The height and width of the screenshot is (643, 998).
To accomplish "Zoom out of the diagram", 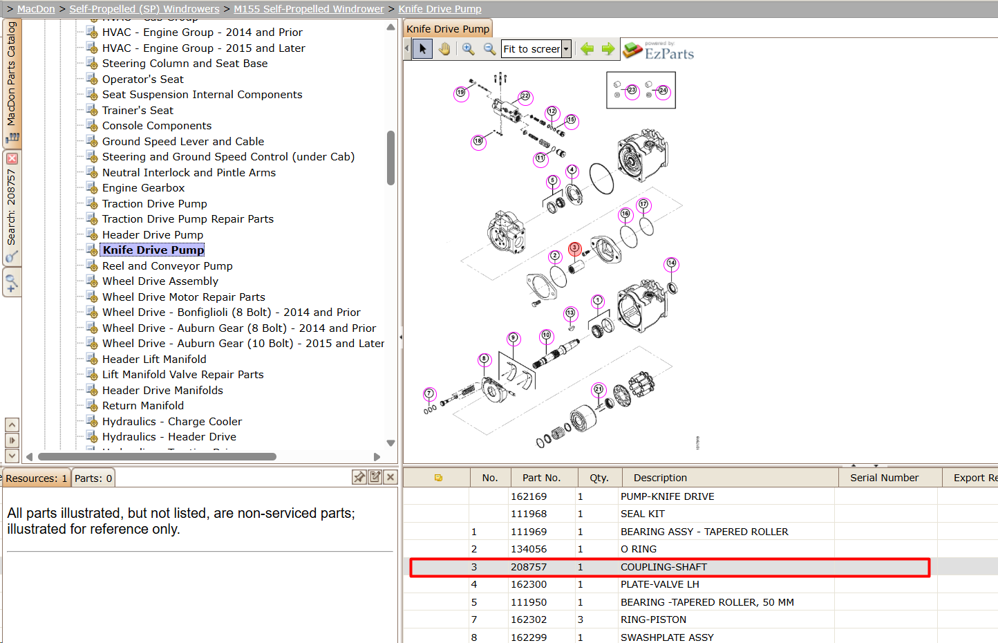I will (x=489, y=49).
